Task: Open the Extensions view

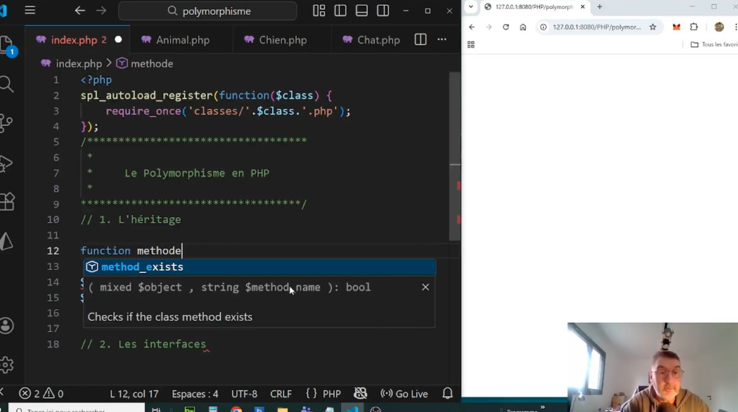Action: coord(7,201)
